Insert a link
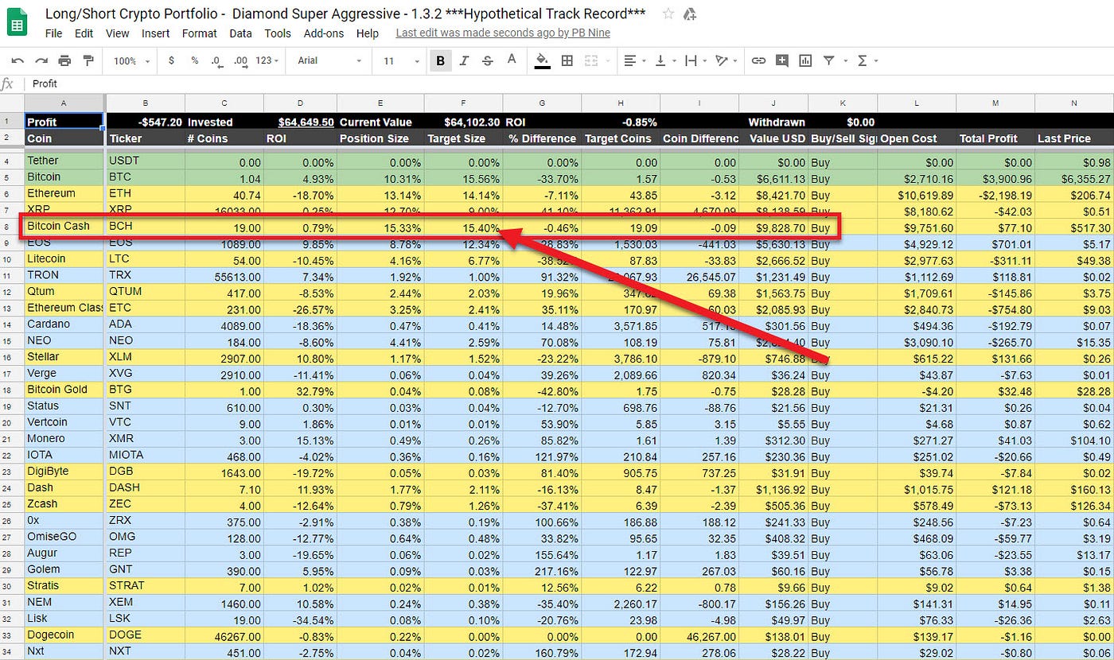 tap(759, 60)
